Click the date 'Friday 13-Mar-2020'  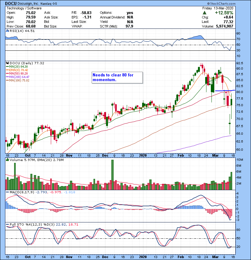point(218,8)
